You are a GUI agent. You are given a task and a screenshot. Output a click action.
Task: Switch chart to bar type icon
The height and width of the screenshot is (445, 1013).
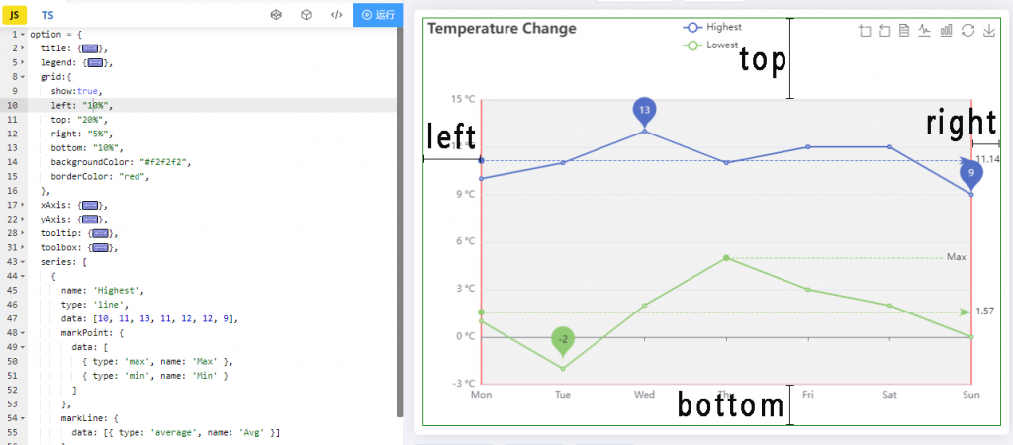point(947,31)
